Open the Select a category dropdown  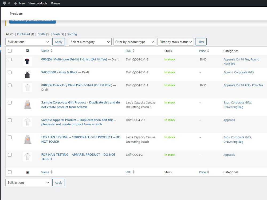point(90,42)
